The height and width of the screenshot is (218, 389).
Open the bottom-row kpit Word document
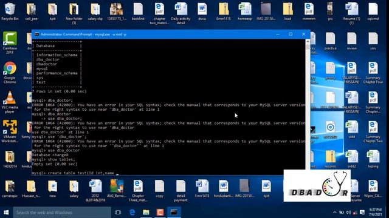pos(266,189)
